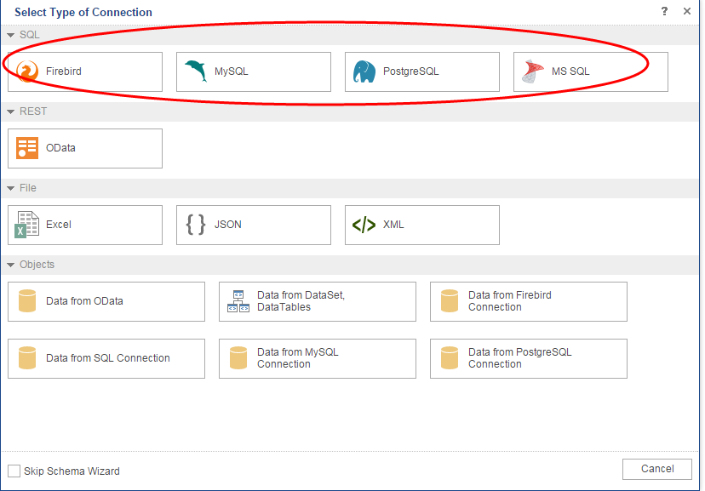This screenshot has width=705, height=491.
Task: Click the orange OData icon
Action: coord(27,148)
